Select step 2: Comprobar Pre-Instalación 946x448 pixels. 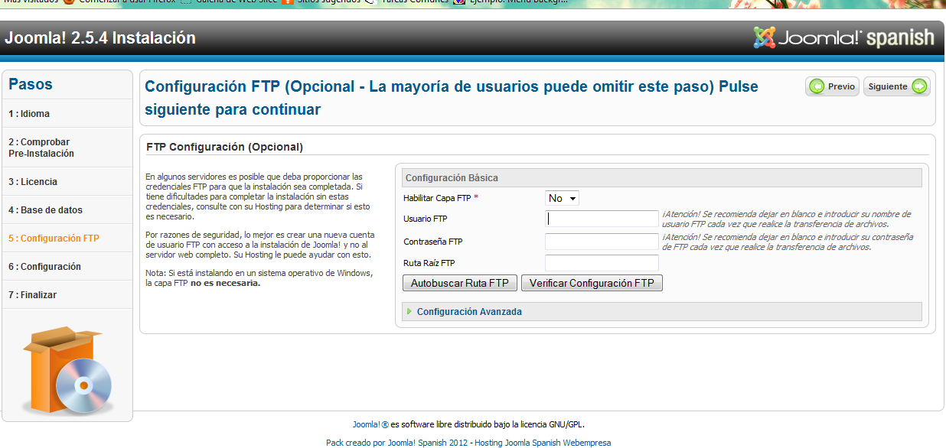41,148
